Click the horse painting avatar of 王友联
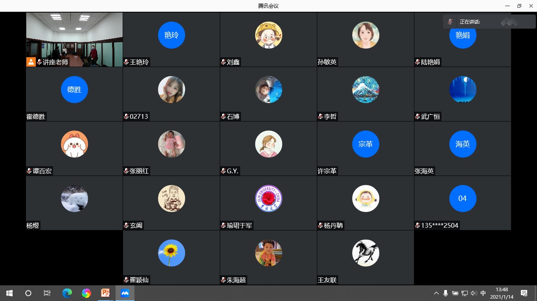This screenshot has height=301, width=537. pos(366,253)
